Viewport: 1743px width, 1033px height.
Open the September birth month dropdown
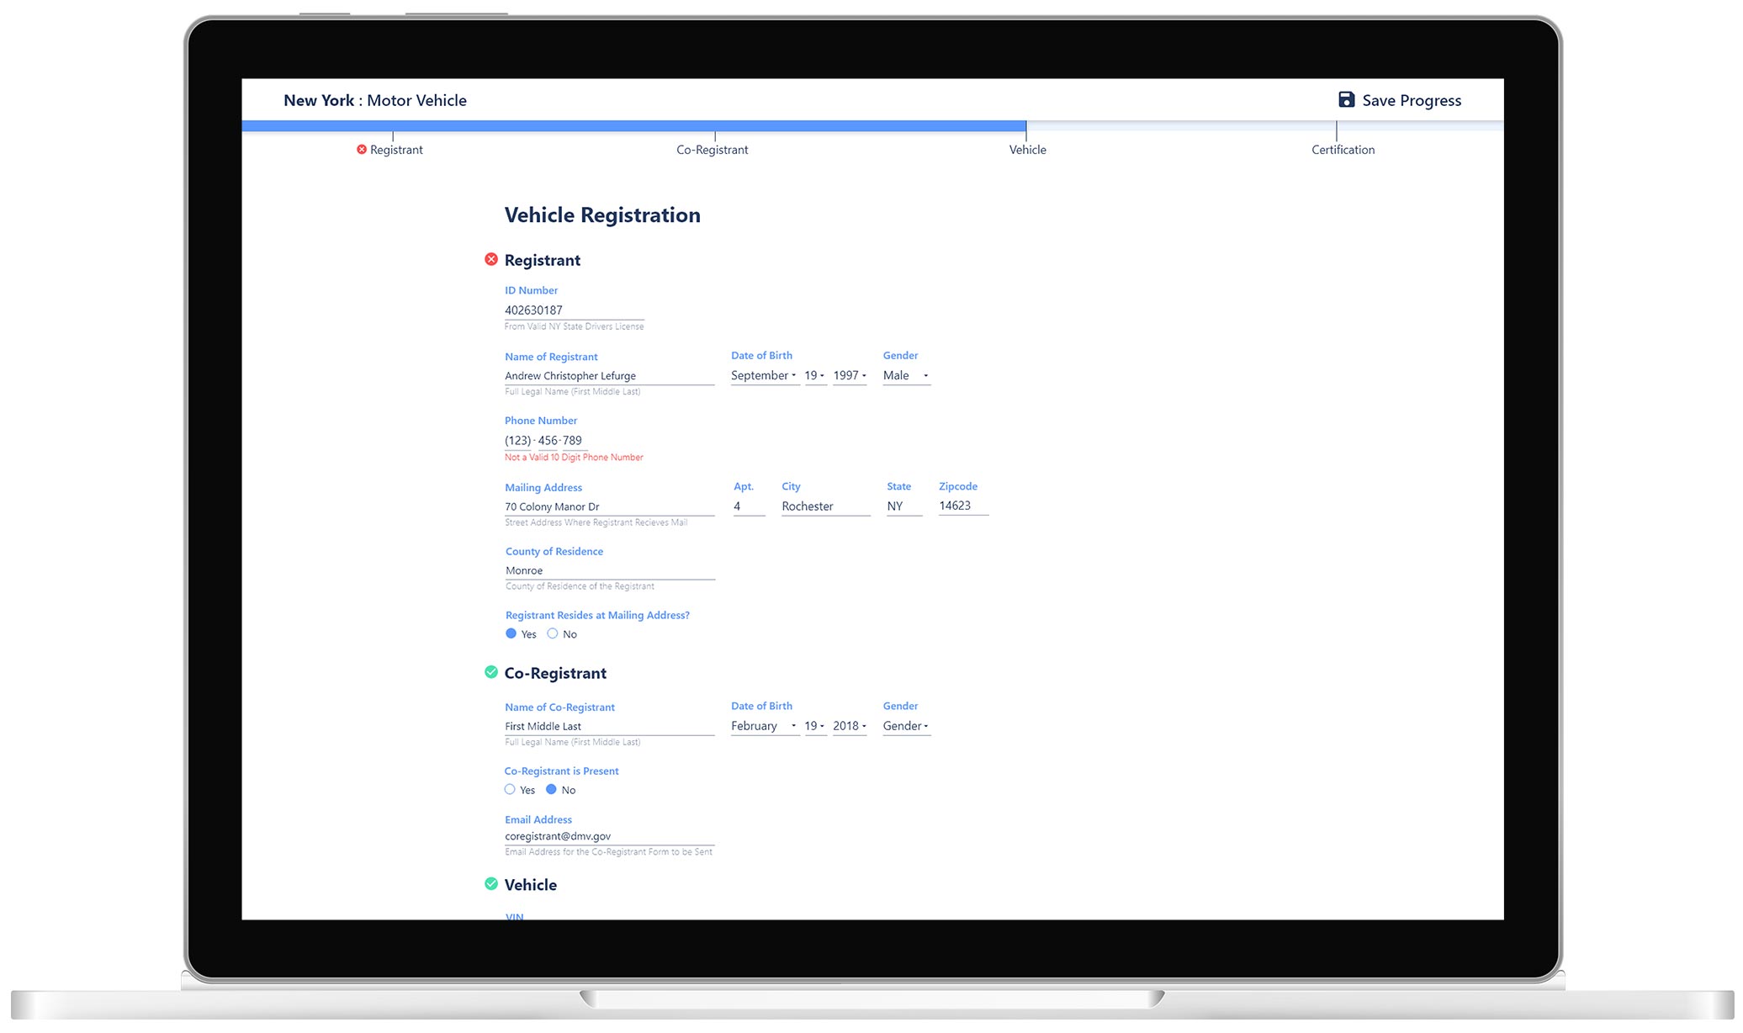coord(764,375)
